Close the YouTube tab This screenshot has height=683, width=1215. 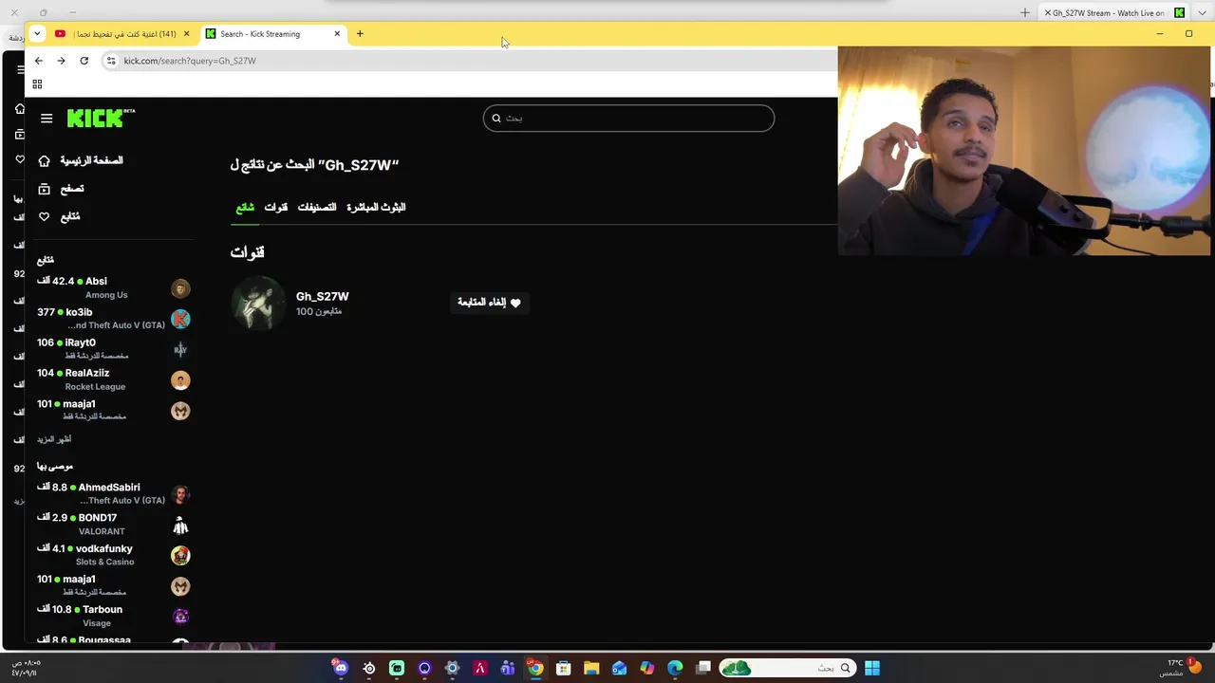(186, 34)
